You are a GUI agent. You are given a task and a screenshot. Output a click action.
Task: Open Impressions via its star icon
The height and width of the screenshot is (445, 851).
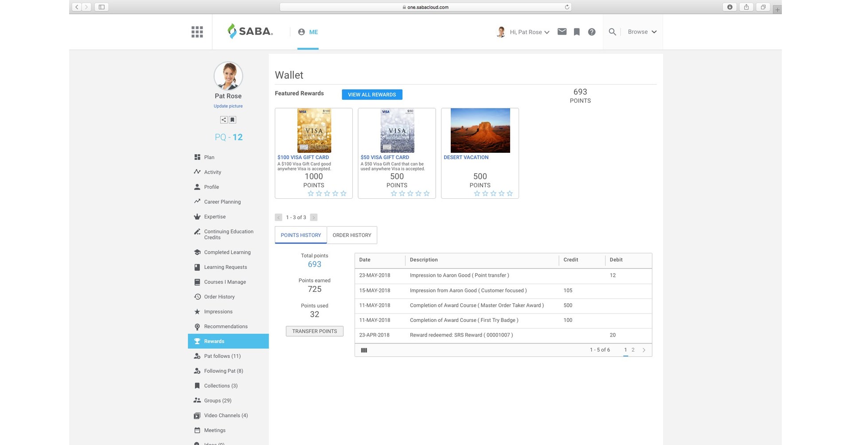tap(197, 311)
